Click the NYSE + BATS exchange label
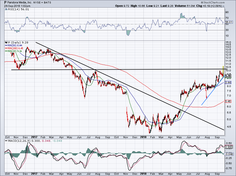This screenshot has width=236, height=176. (42, 2)
